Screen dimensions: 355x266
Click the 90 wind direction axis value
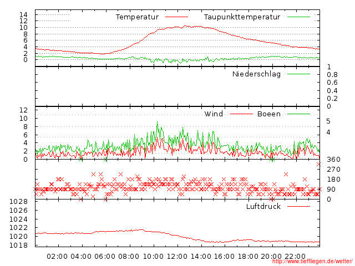[331, 190]
